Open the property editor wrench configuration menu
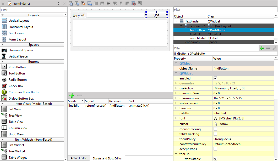Image resolution: width=278 pixels, height=161 pixels. click(274, 48)
